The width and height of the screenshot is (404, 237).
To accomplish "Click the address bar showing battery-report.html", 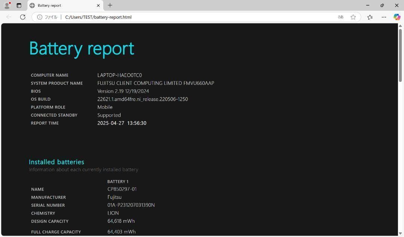I will coord(150,17).
